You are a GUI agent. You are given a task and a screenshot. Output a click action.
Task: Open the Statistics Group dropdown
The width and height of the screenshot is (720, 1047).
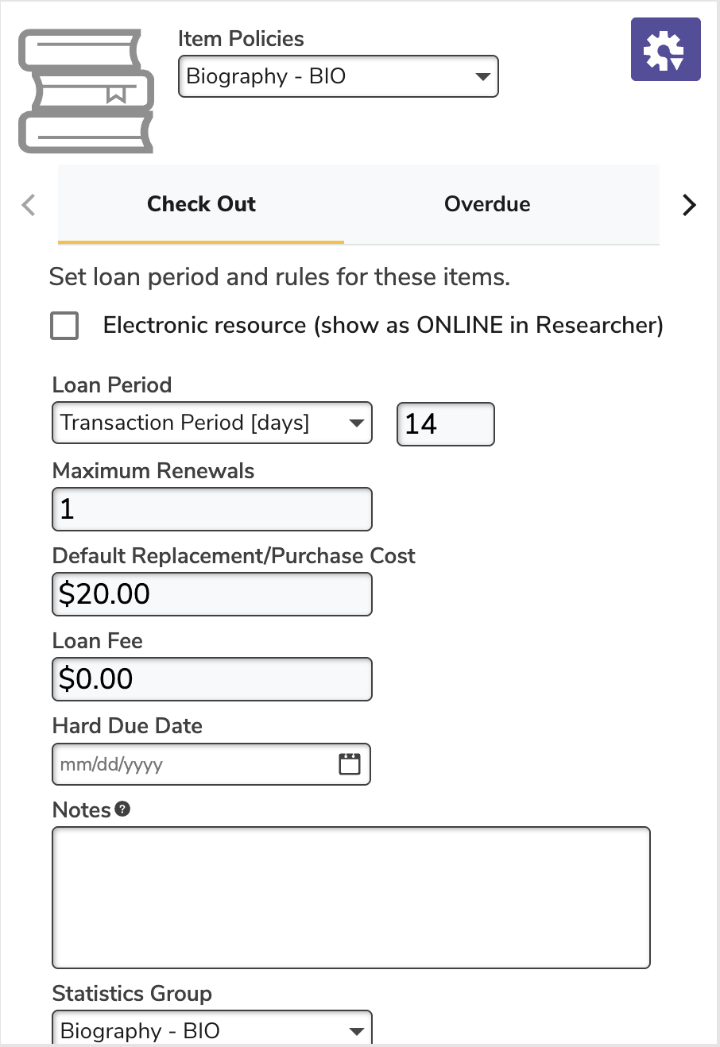pyautogui.click(x=211, y=1030)
